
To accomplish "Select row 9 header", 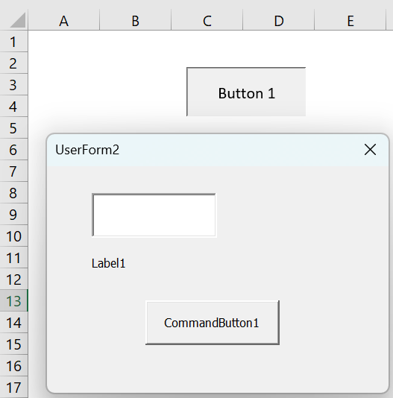I will point(13,214).
